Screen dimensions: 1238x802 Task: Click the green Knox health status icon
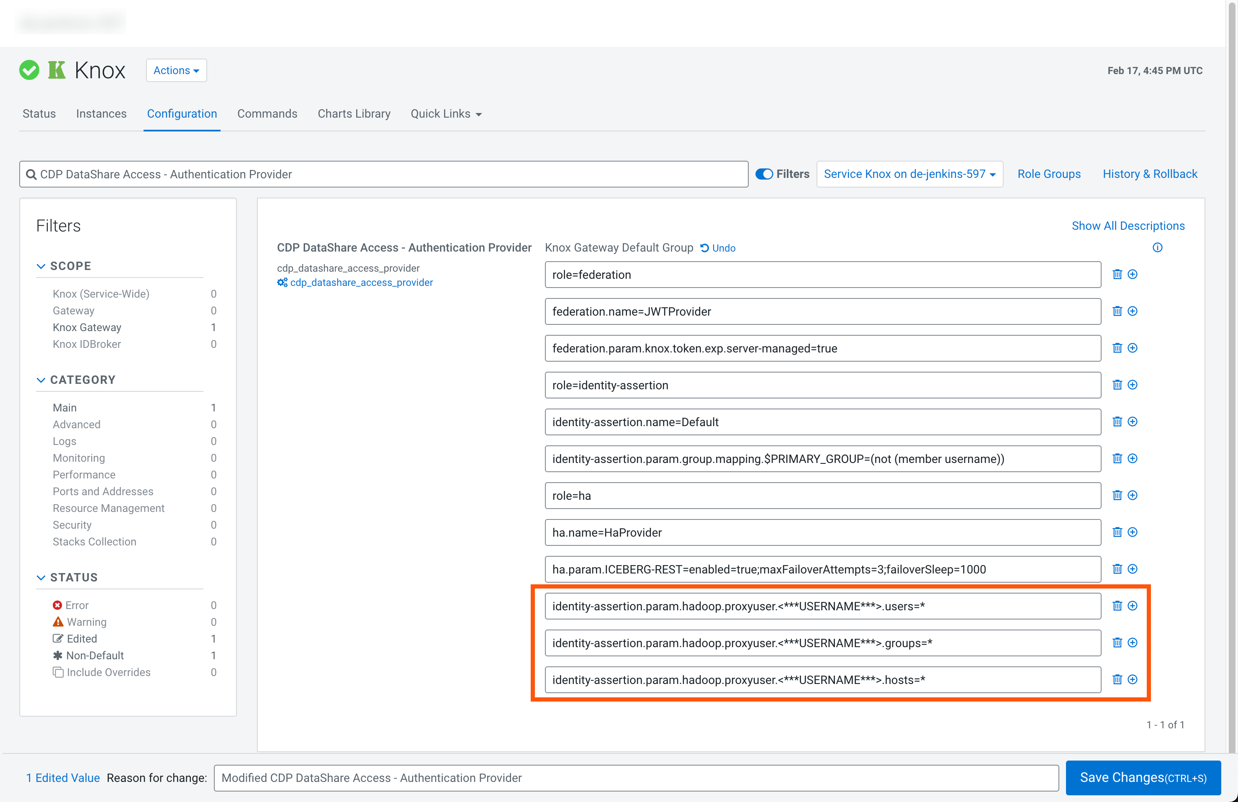pyautogui.click(x=29, y=70)
